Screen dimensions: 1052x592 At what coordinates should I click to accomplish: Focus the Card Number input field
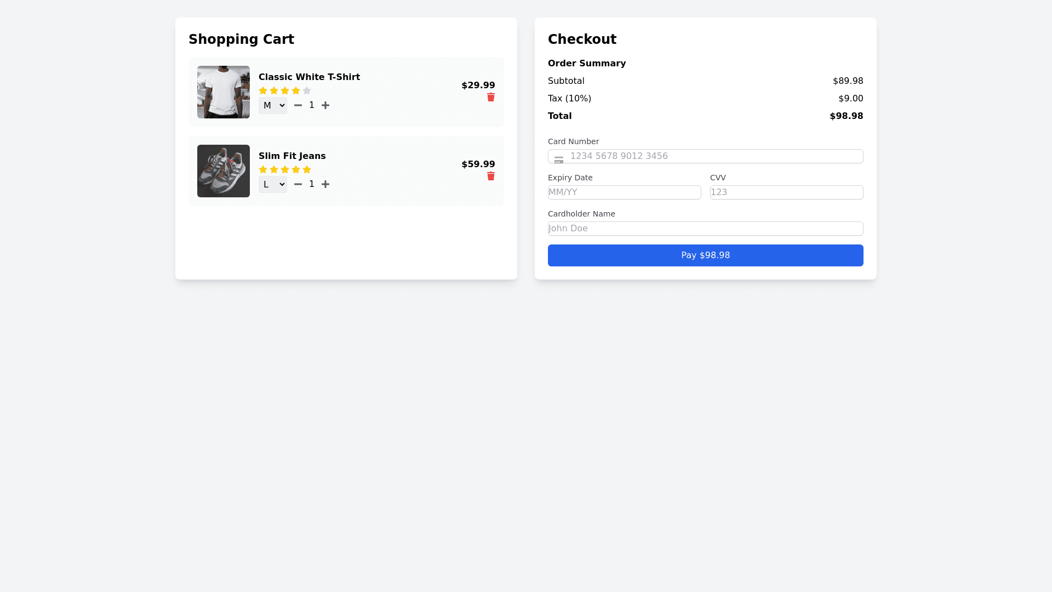tap(712, 156)
